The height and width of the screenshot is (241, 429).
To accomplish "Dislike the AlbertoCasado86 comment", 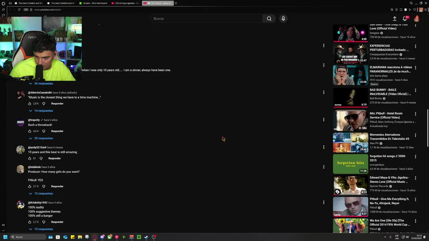I will pos(44,104).
